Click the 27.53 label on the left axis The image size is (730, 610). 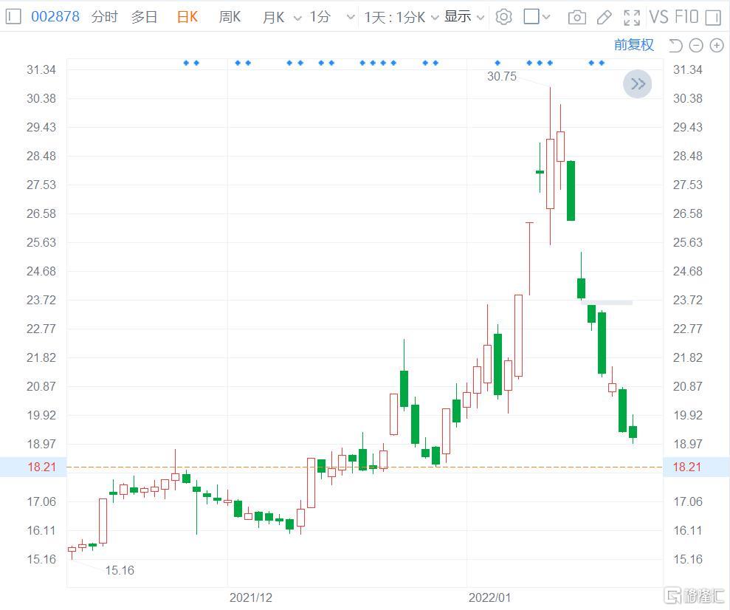click(41, 185)
